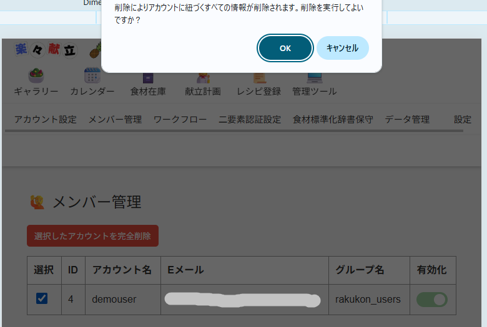Open the カレンダー calendar icon

tap(92, 75)
